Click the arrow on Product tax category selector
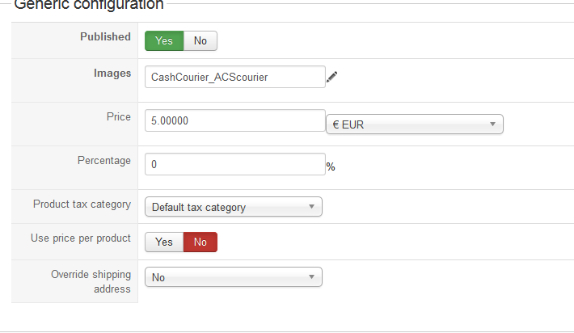574x333 pixels. (311, 207)
